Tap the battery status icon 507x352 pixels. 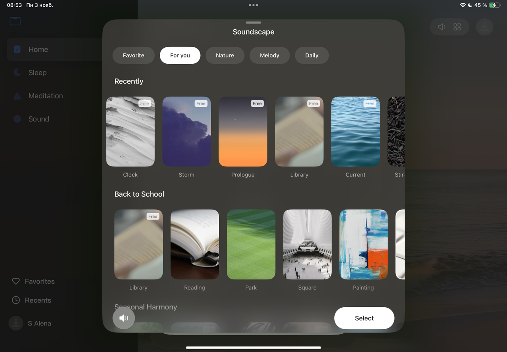[x=495, y=5]
